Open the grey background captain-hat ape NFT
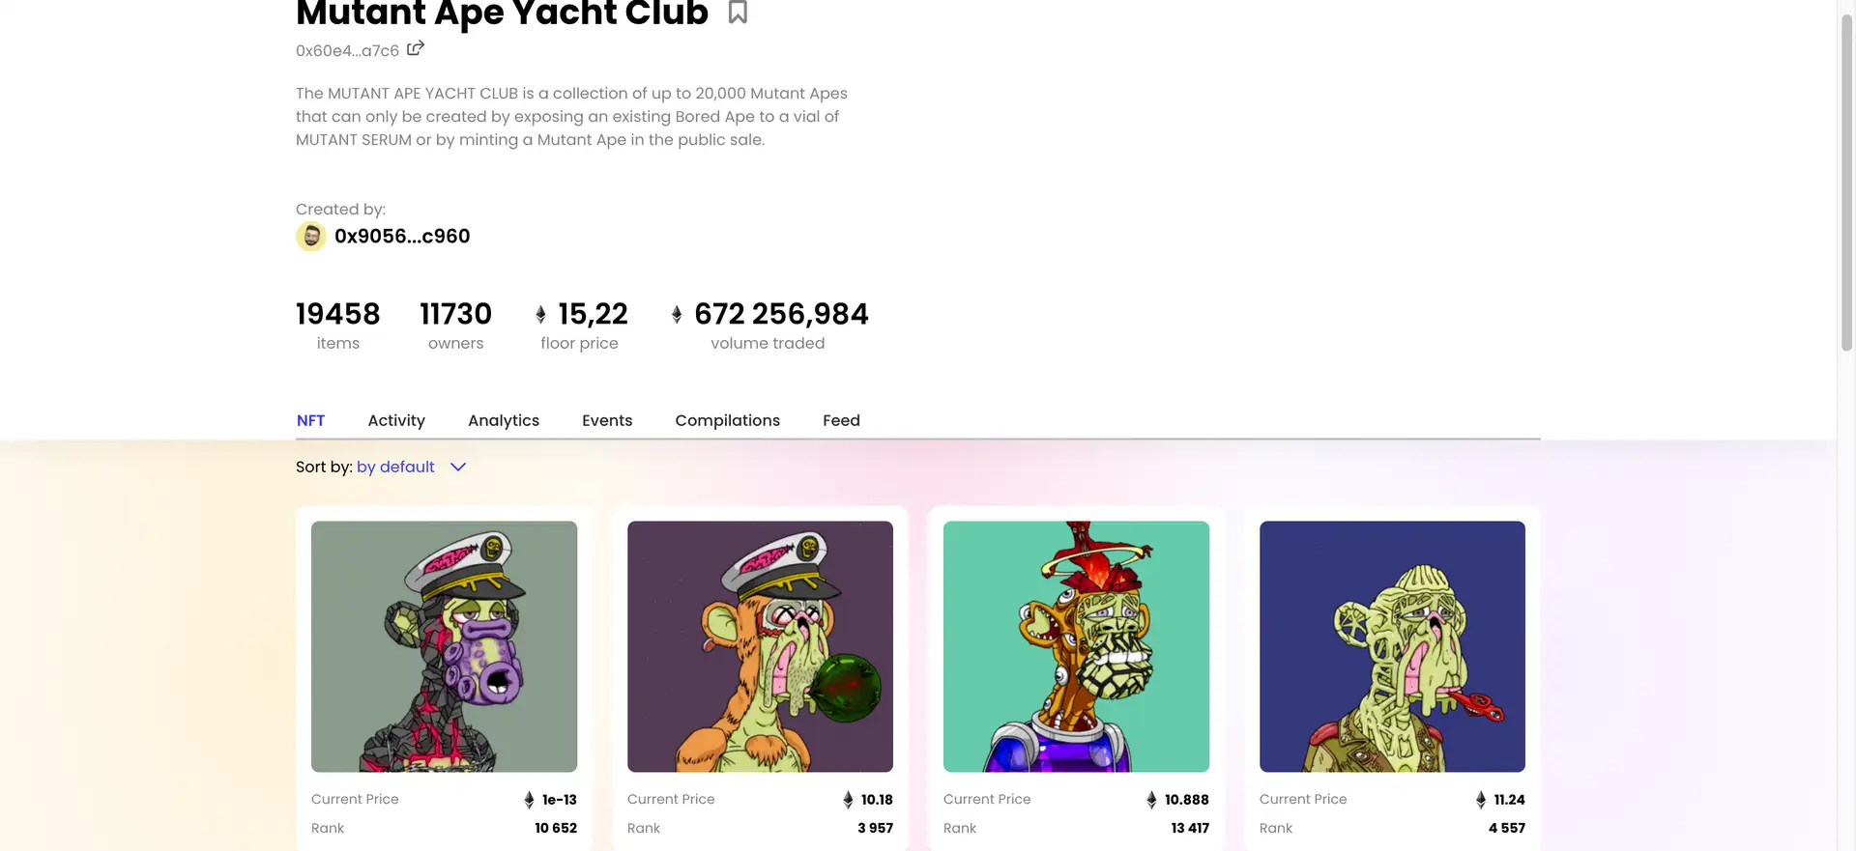The height and width of the screenshot is (851, 1856). (444, 646)
